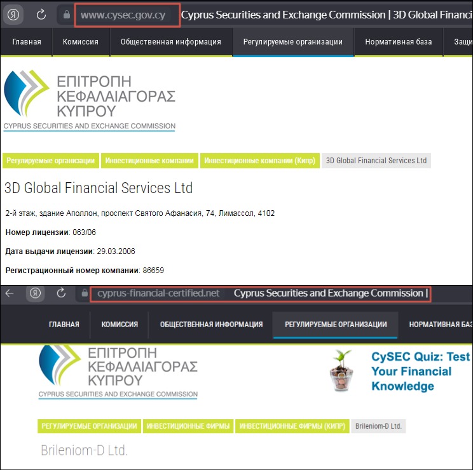The width and height of the screenshot is (473, 470).
Task: Click the 3D Global Financial Services Ltd heading
Action: 99,188
